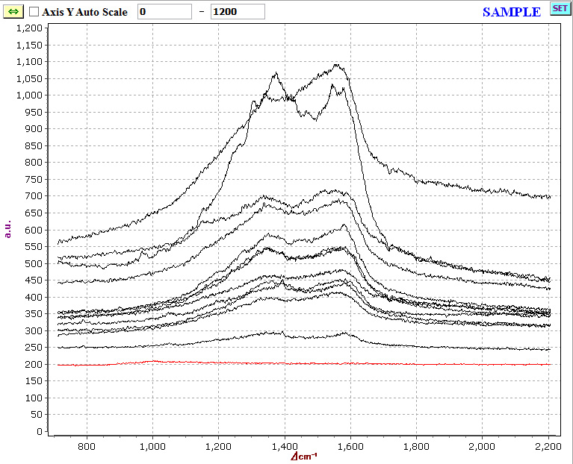Click the 1,000 tick label on X-axis
This screenshot has width=573, height=464.
click(x=152, y=445)
